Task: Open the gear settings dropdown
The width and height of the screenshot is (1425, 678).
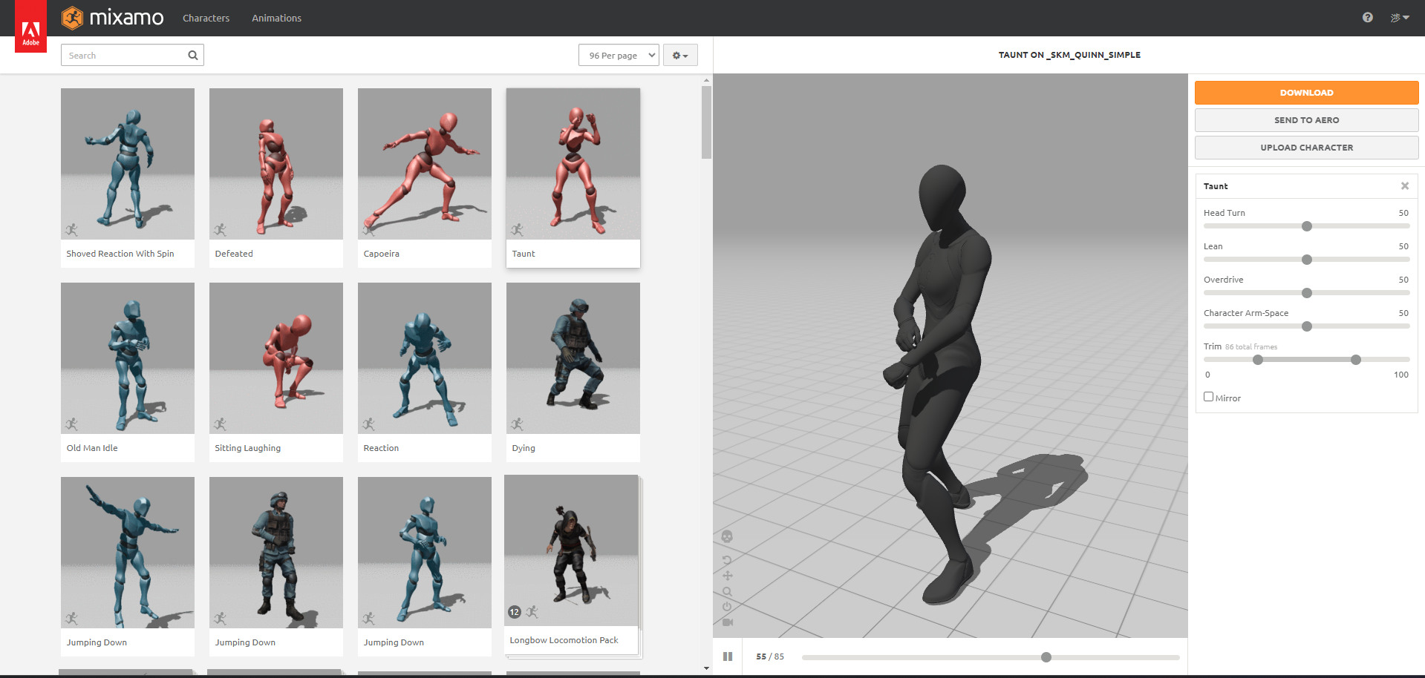Action: (679, 55)
